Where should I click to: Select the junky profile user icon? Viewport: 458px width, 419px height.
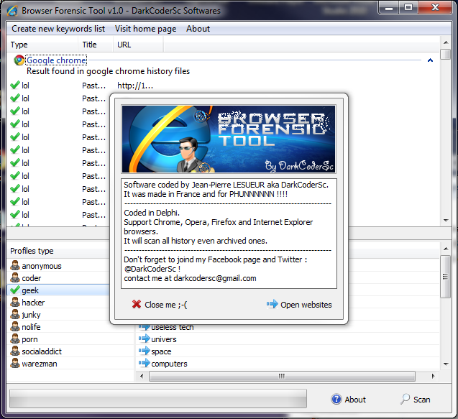(x=15, y=315)
